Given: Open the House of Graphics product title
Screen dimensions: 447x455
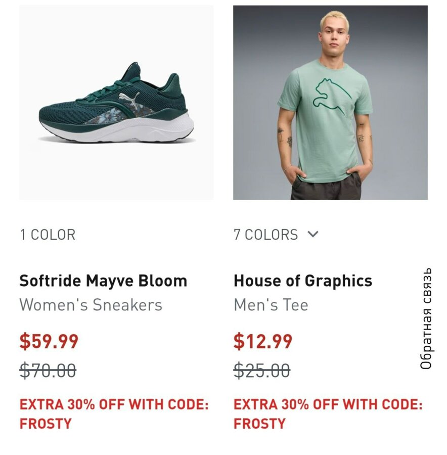Looking at the screenshot, I should pos(302,281).
